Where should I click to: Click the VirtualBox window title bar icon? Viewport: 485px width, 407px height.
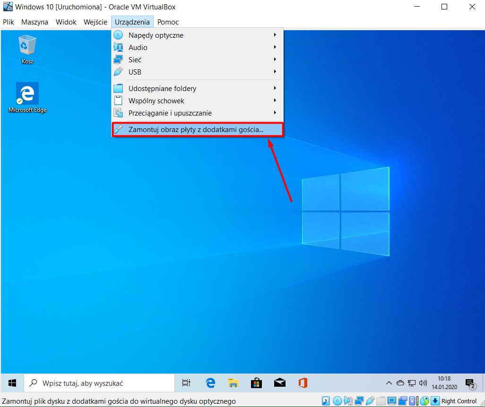[8, 7]
